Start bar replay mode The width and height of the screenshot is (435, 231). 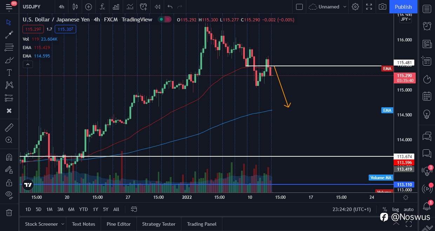pos(157,7)
